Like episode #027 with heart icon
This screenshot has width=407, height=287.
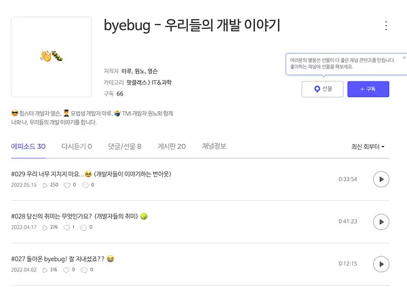66,270
